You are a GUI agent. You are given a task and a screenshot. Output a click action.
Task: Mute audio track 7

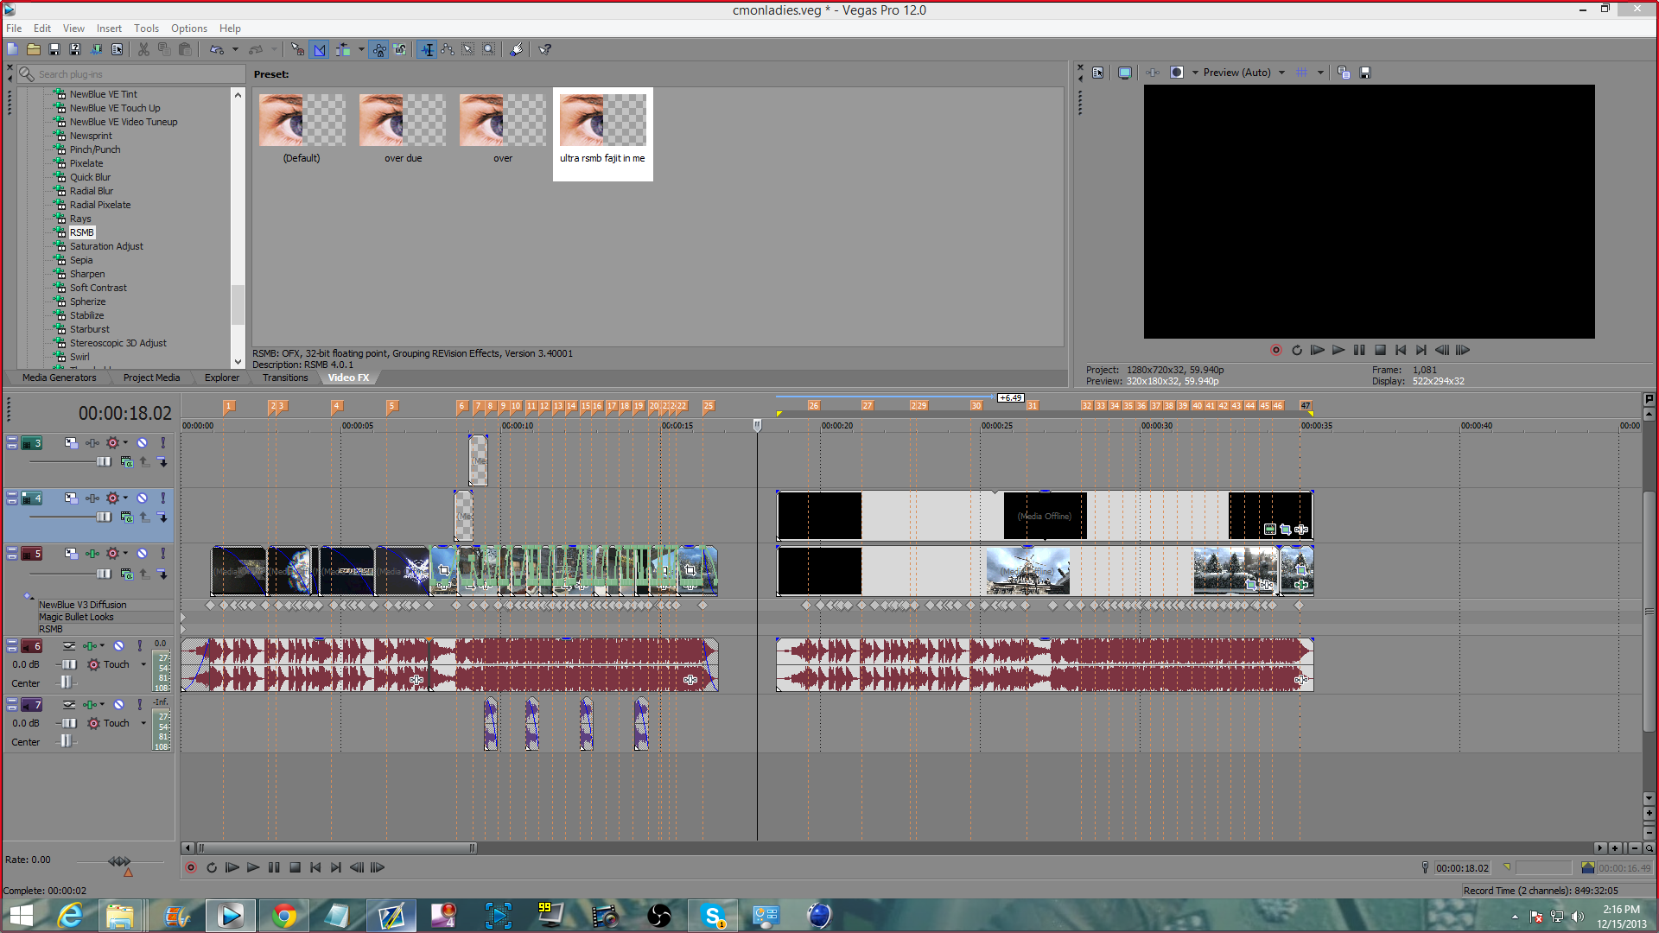[118, 705]
